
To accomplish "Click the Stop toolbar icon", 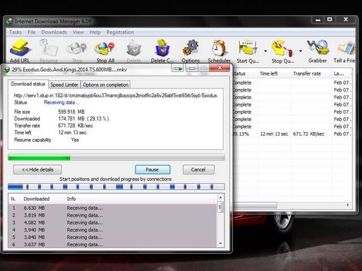I will point(77,51).
